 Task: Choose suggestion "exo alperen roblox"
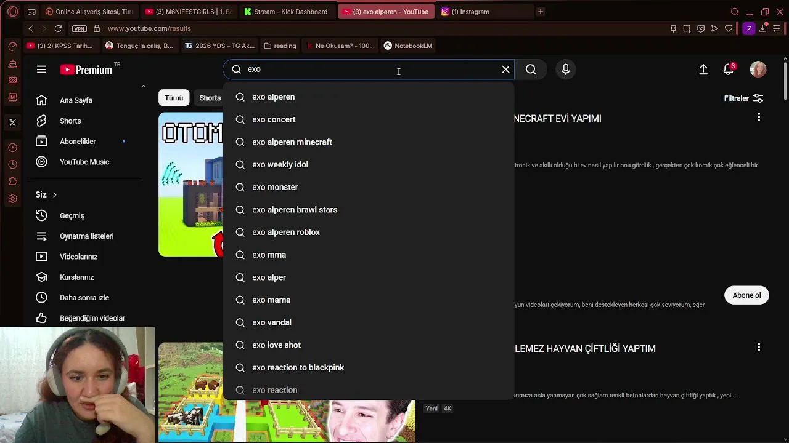click(x=369, y=233)
